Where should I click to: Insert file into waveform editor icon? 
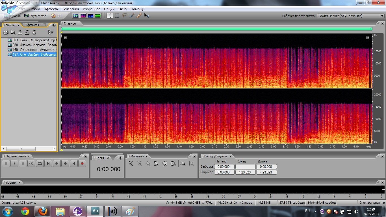tap(20, 32)
